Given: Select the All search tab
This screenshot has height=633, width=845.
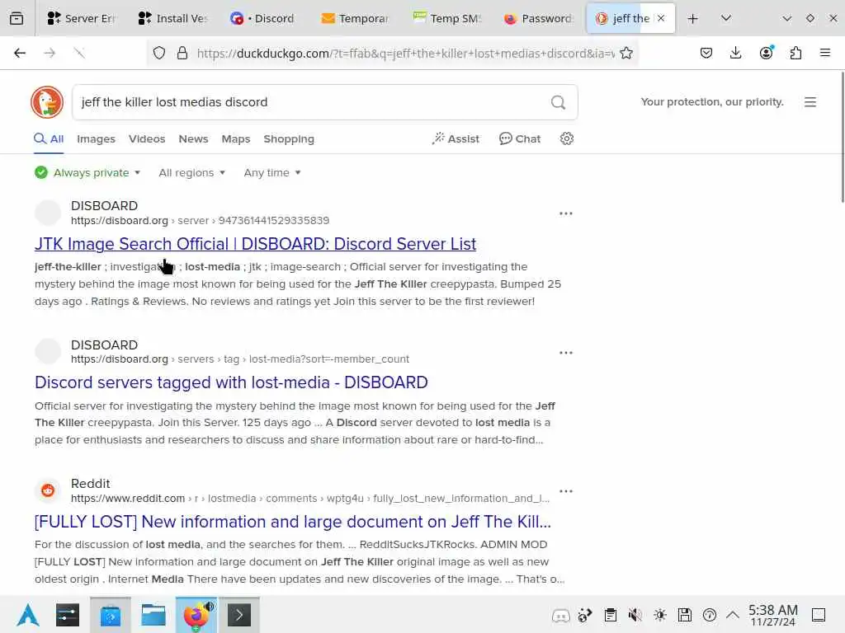Looking at the screenshot, I should 49,138.
